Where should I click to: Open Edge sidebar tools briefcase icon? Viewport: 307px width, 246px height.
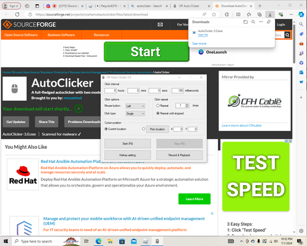(301, 44)
